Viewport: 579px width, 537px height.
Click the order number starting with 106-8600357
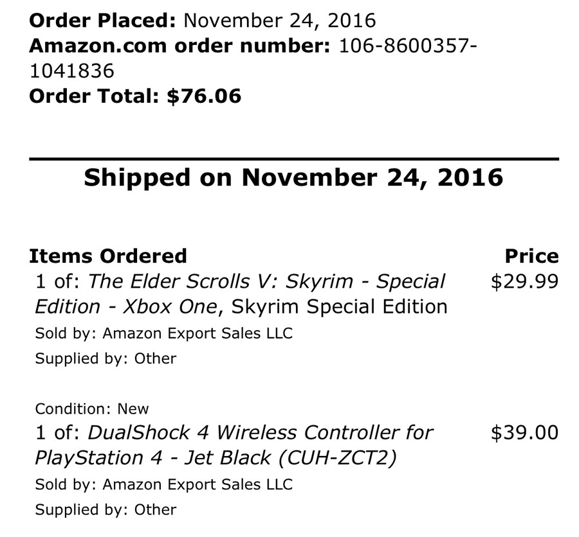pos(405,46)
